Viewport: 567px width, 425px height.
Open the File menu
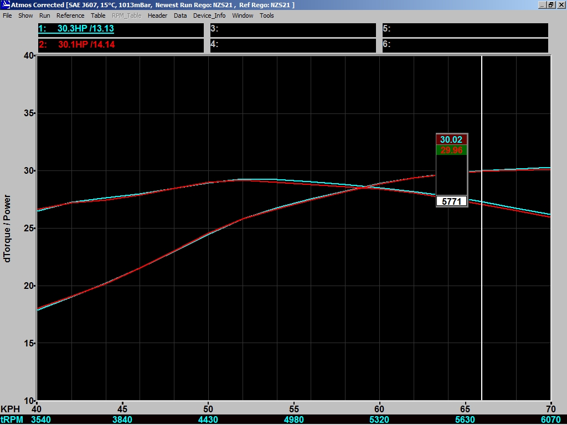pyautogui.click(x=7, y=15)
